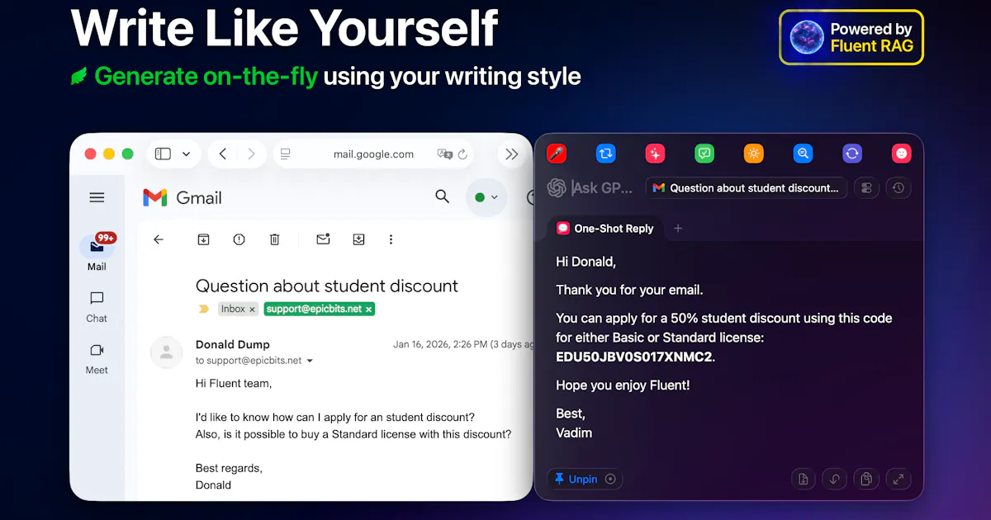Image resolution: width=991 pixels, height=520 pixels.
Task: Open the green status indicator dropdown
Action: tap(486, 197)
